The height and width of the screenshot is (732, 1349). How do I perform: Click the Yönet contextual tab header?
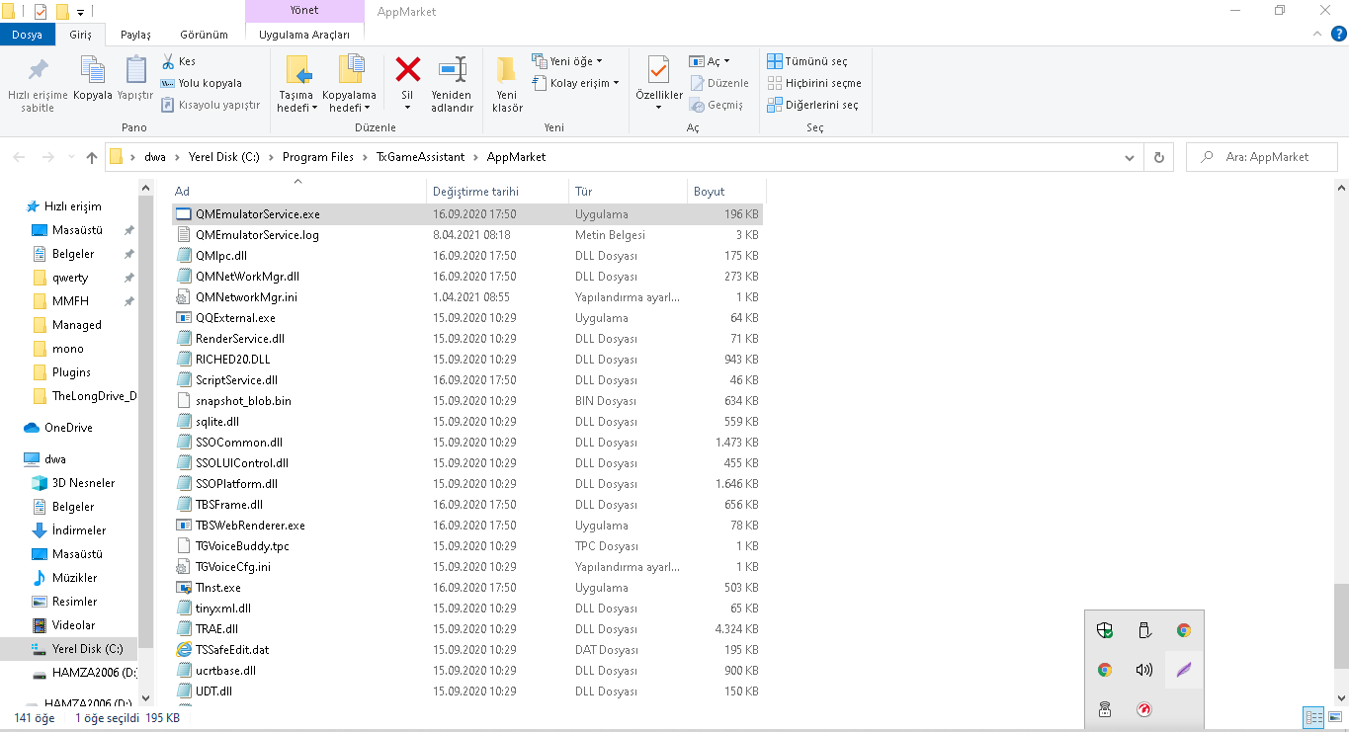304,11
